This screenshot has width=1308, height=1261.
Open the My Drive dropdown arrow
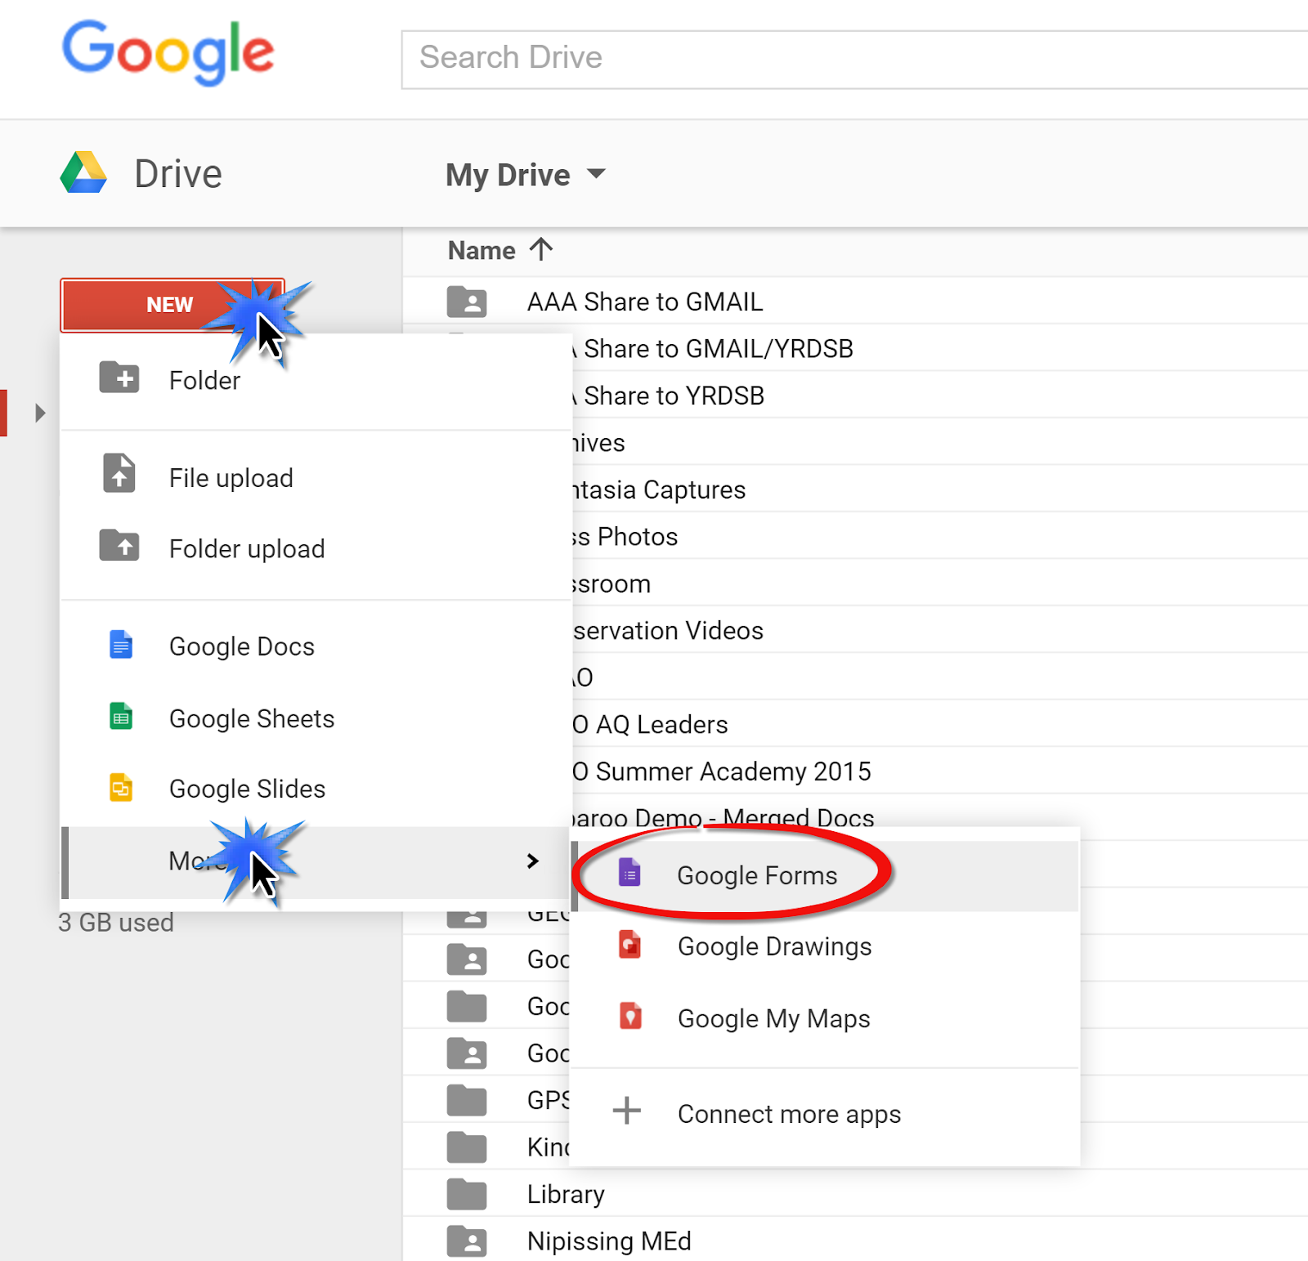click(597, 174)
